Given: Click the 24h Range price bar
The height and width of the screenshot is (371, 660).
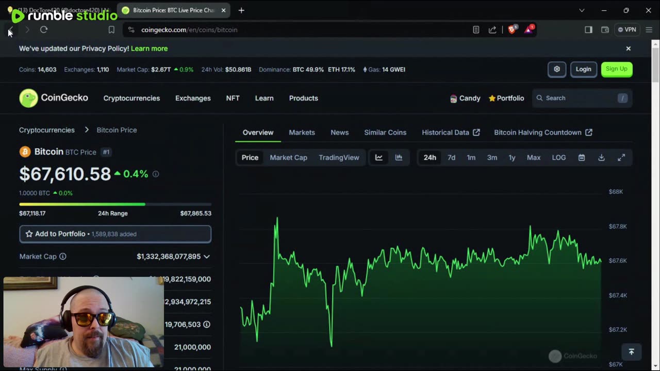Looking at the screenshot, I should coord(115,204).
